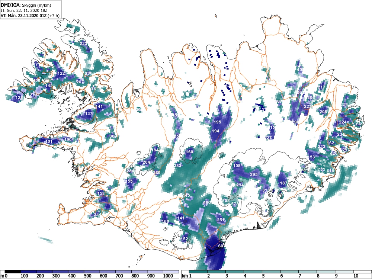The width and height of the screenshot is (372, 279).
Task: Click the visibility value 204 on the map
Action: click(146, 162)
